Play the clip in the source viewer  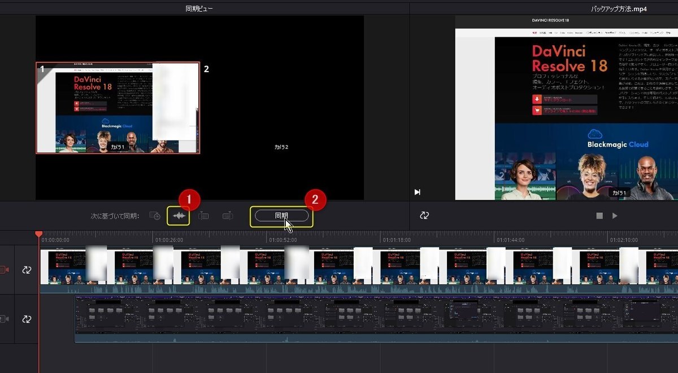[615, 216]
